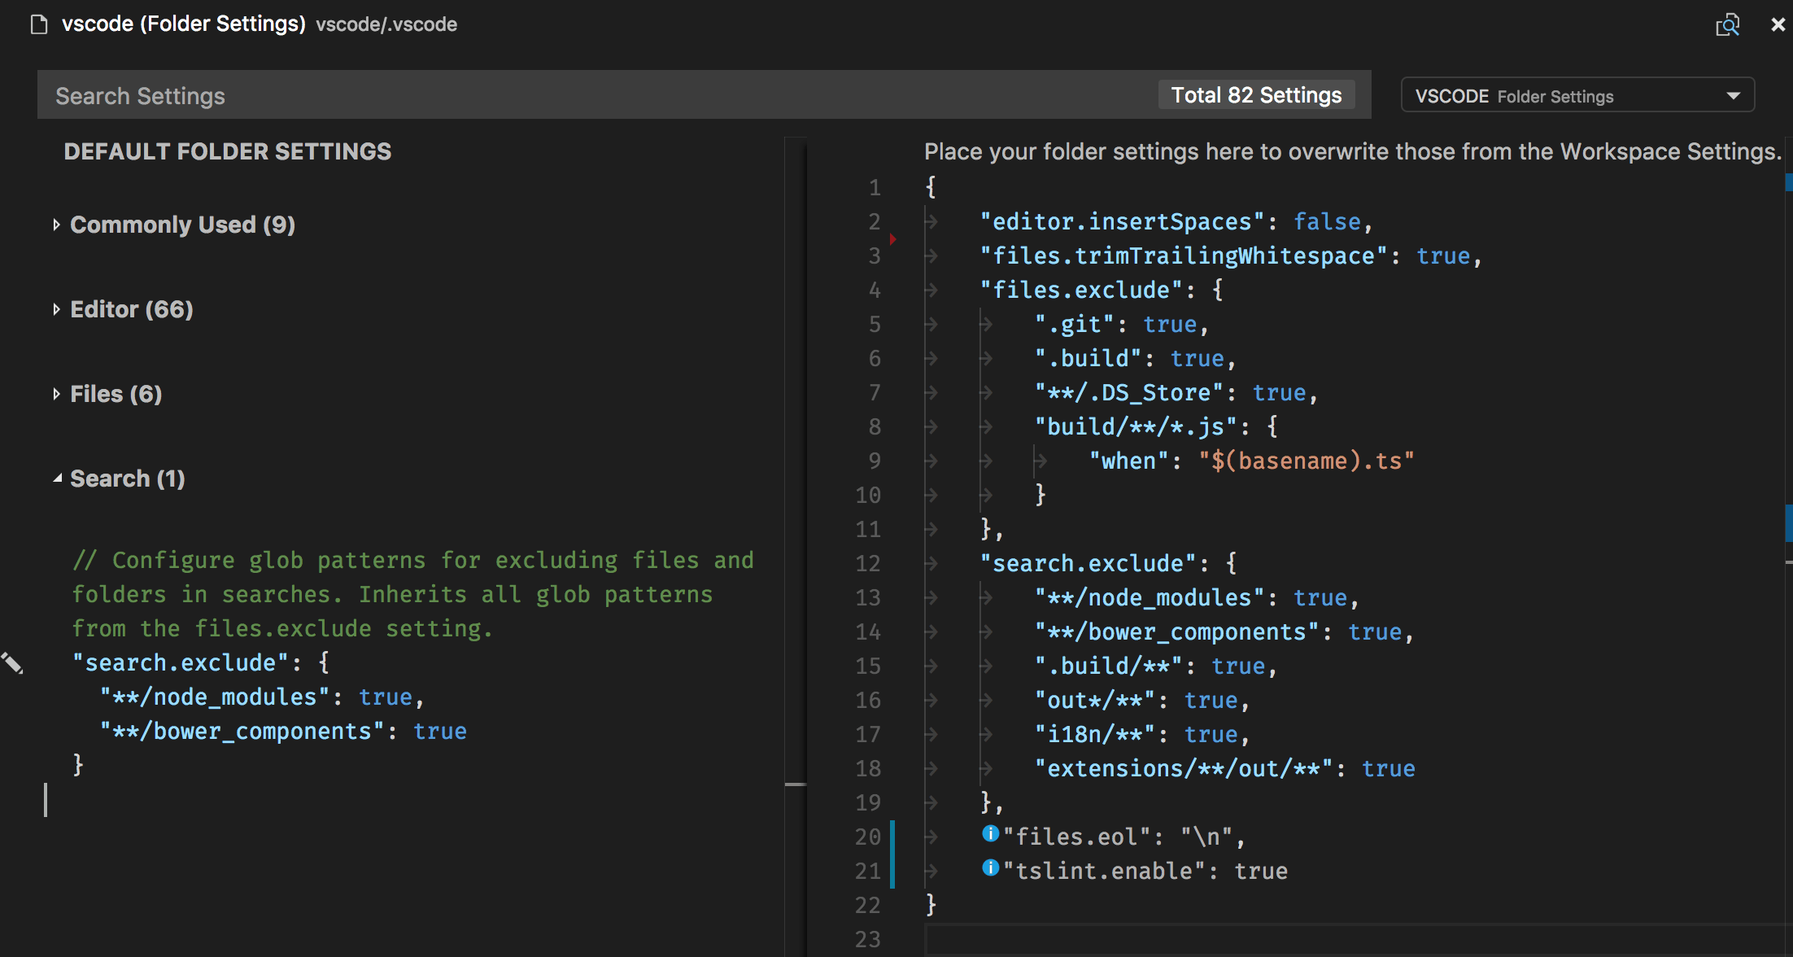The image size is (1793, 957).
Task: Close the Folder Settings editor with X
Action: (x=1778, y=25)
